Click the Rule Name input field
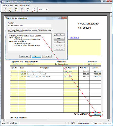This screenshot has height=126, width=113. (x=30, y=26)
